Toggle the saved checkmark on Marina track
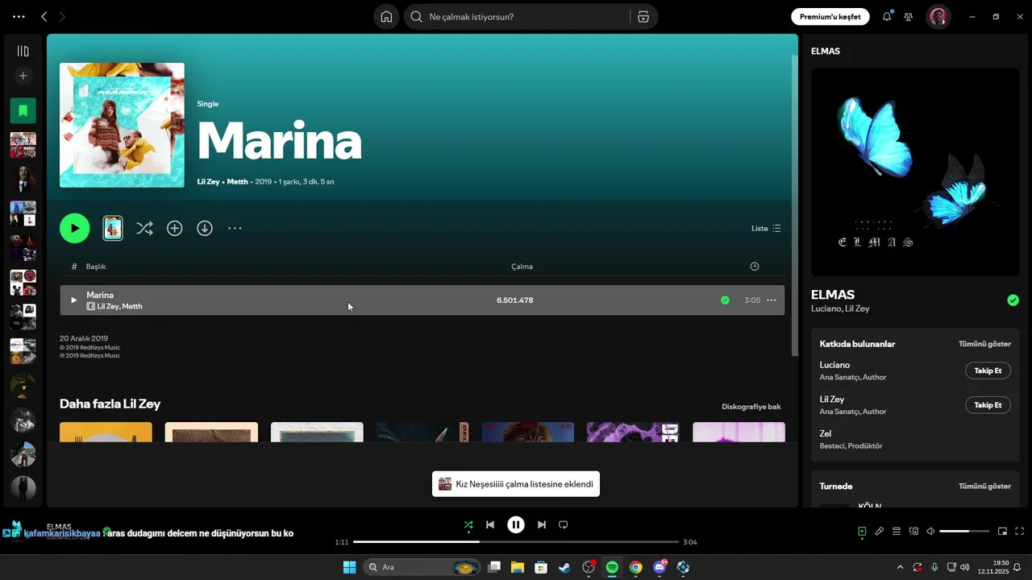Screen dimensions: 1032x580 (x=725, y=300)
